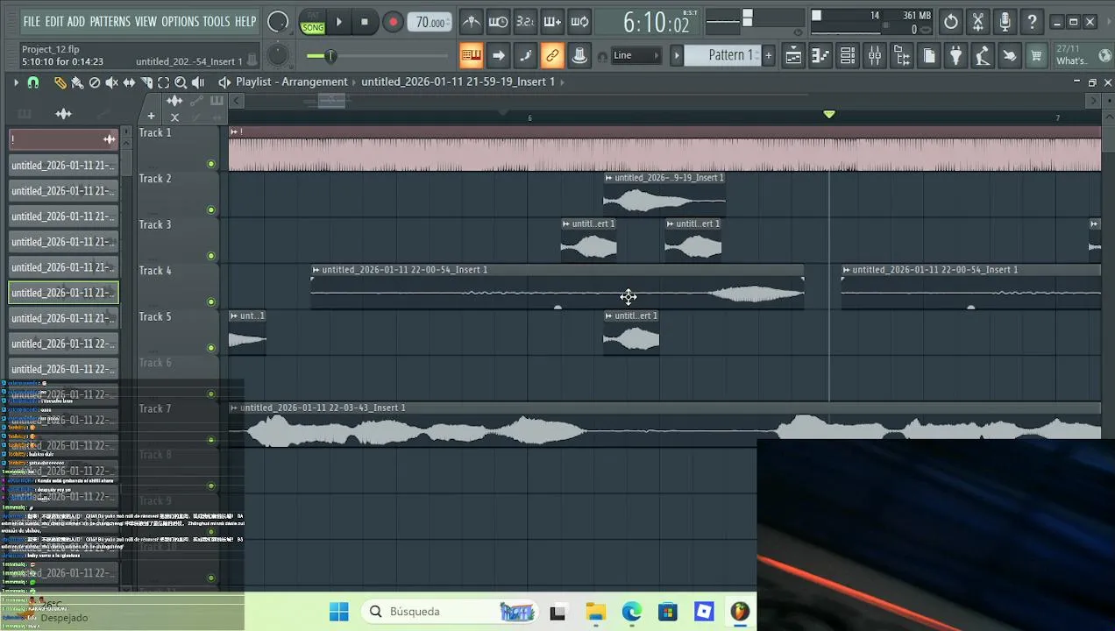Screen dimensions: 1115x631
Task: Open the audio editor scissors icon
Action: pyautogui.click(x=978, y=22)
